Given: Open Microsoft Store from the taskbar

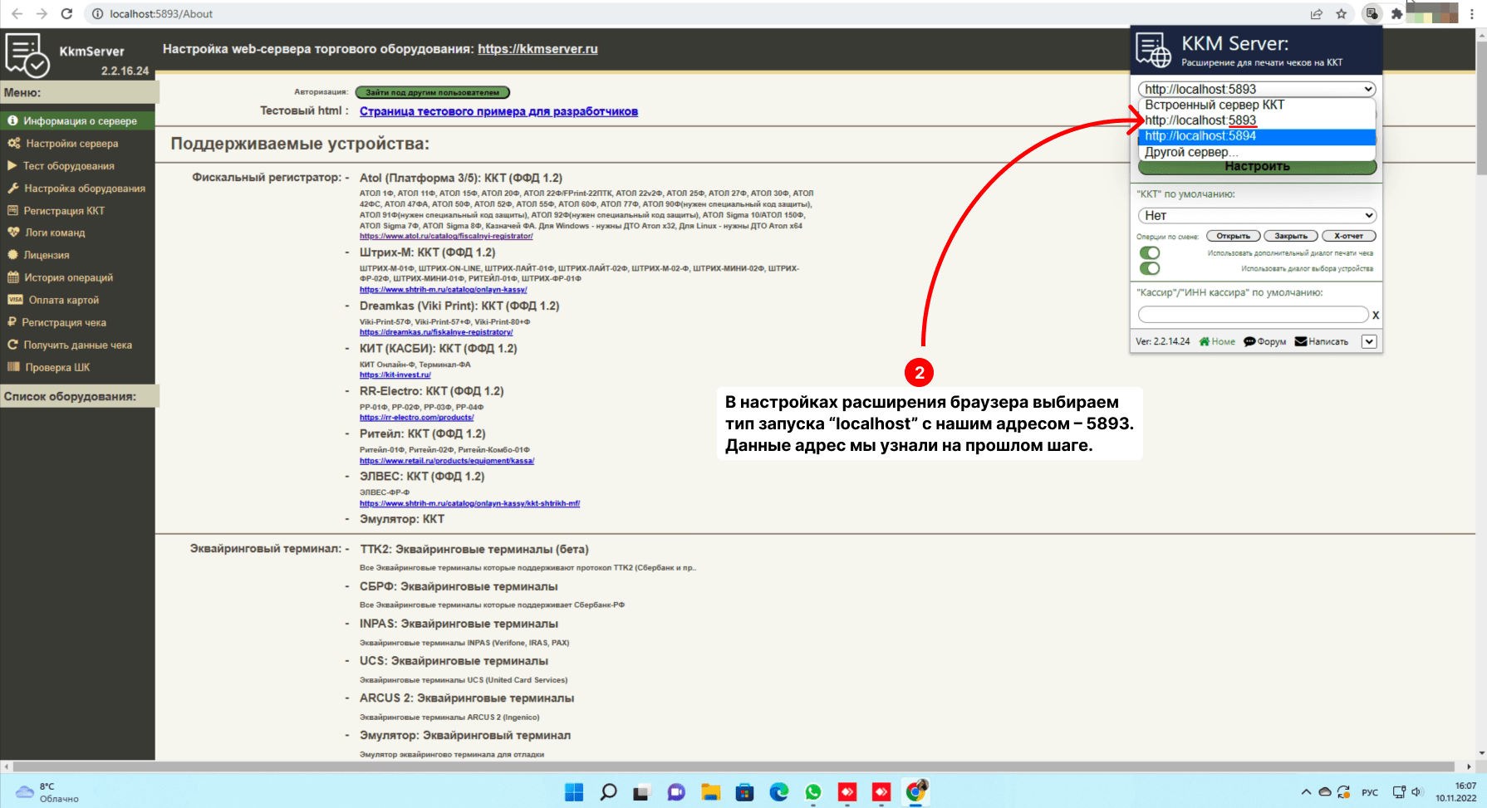Looking at the screenshot, I should coord(745,792).
